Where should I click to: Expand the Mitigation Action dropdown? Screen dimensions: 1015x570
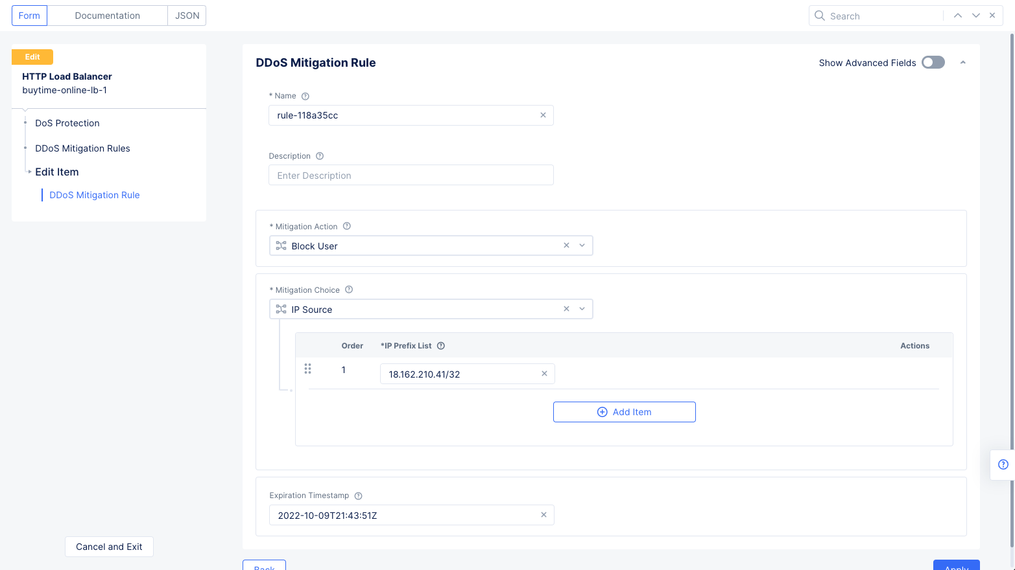coord(582,245)
